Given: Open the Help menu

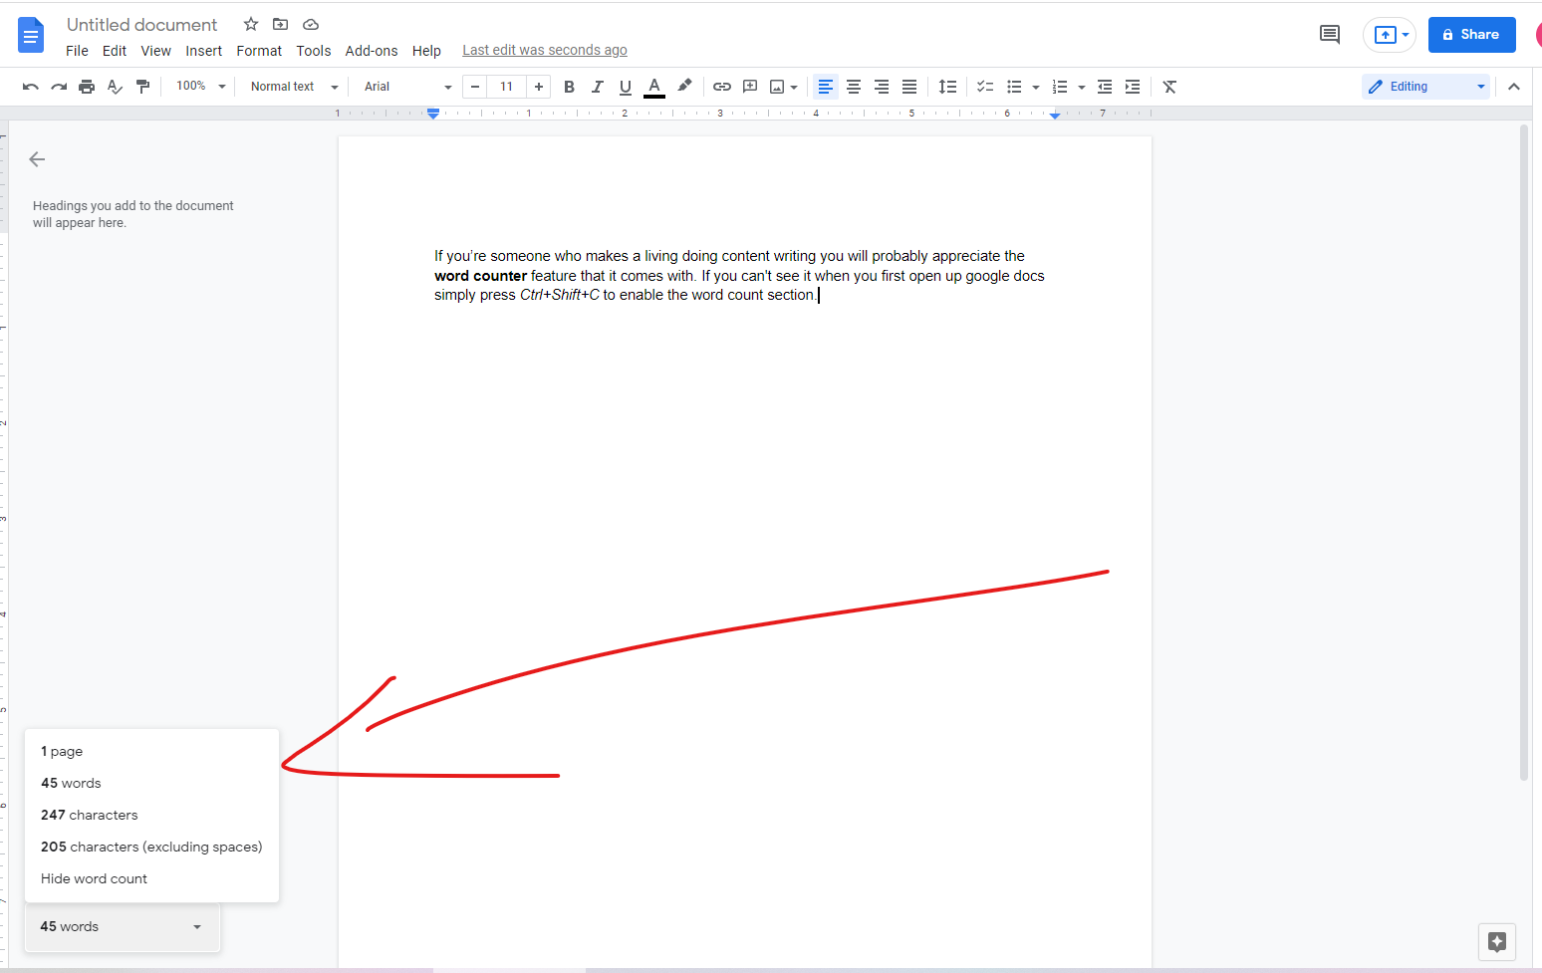Looking at the screenshot, I should click(x=426, y=51).
